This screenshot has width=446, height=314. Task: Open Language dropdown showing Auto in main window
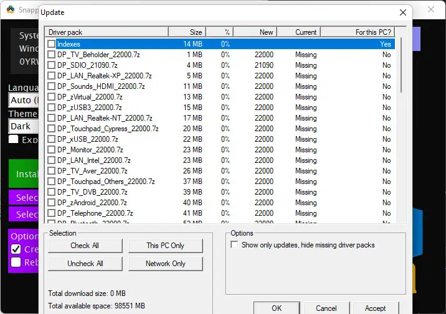(x=24, y=100)
